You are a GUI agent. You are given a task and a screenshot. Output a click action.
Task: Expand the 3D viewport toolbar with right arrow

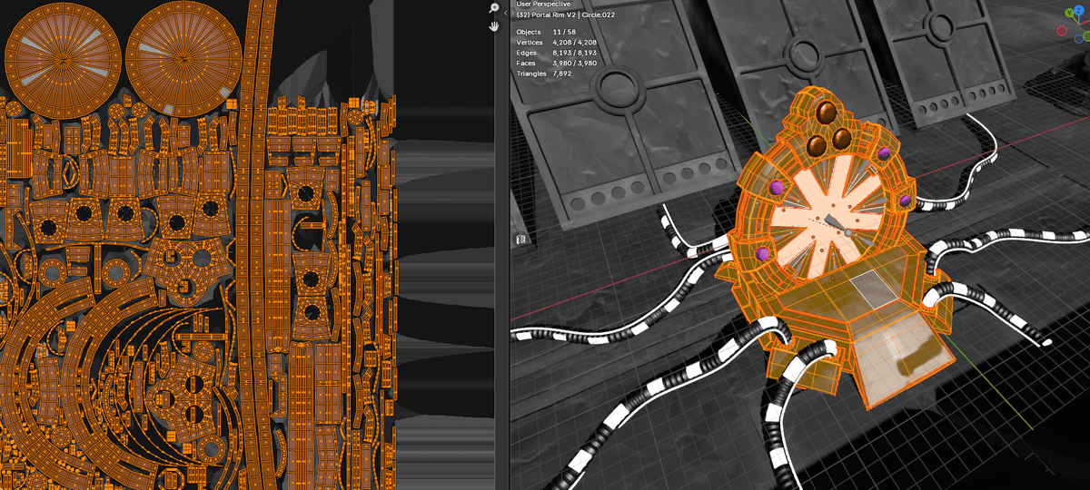(x=514, y=14)
